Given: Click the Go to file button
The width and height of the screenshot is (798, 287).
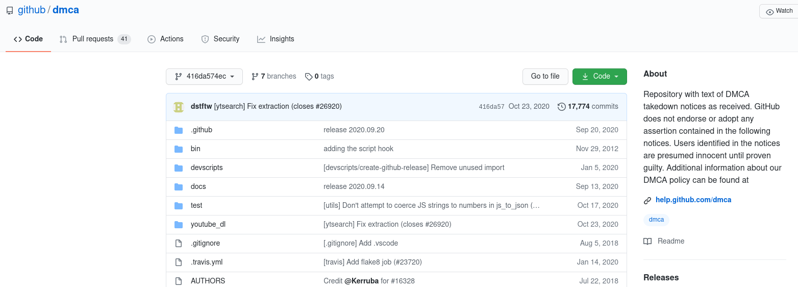Looking at the screenshot, I should [545, 77].
